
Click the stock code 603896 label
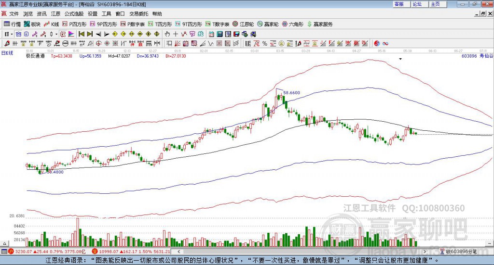[469, 56]
